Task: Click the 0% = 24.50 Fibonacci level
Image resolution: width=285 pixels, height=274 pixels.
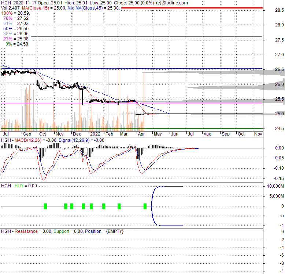Action: 17,44
